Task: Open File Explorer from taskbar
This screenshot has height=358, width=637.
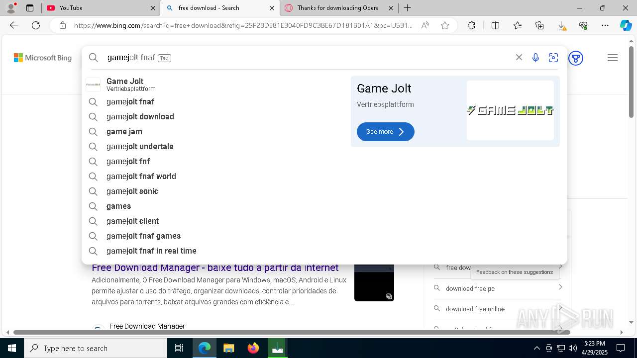Action: [x=228, y=348]
